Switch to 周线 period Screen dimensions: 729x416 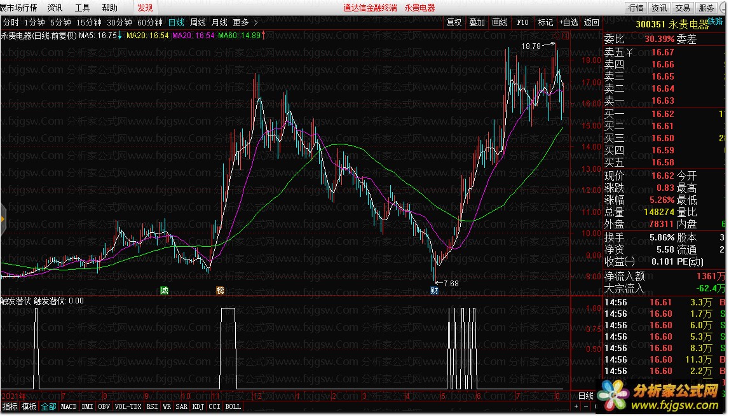click(x=198, y=22)
